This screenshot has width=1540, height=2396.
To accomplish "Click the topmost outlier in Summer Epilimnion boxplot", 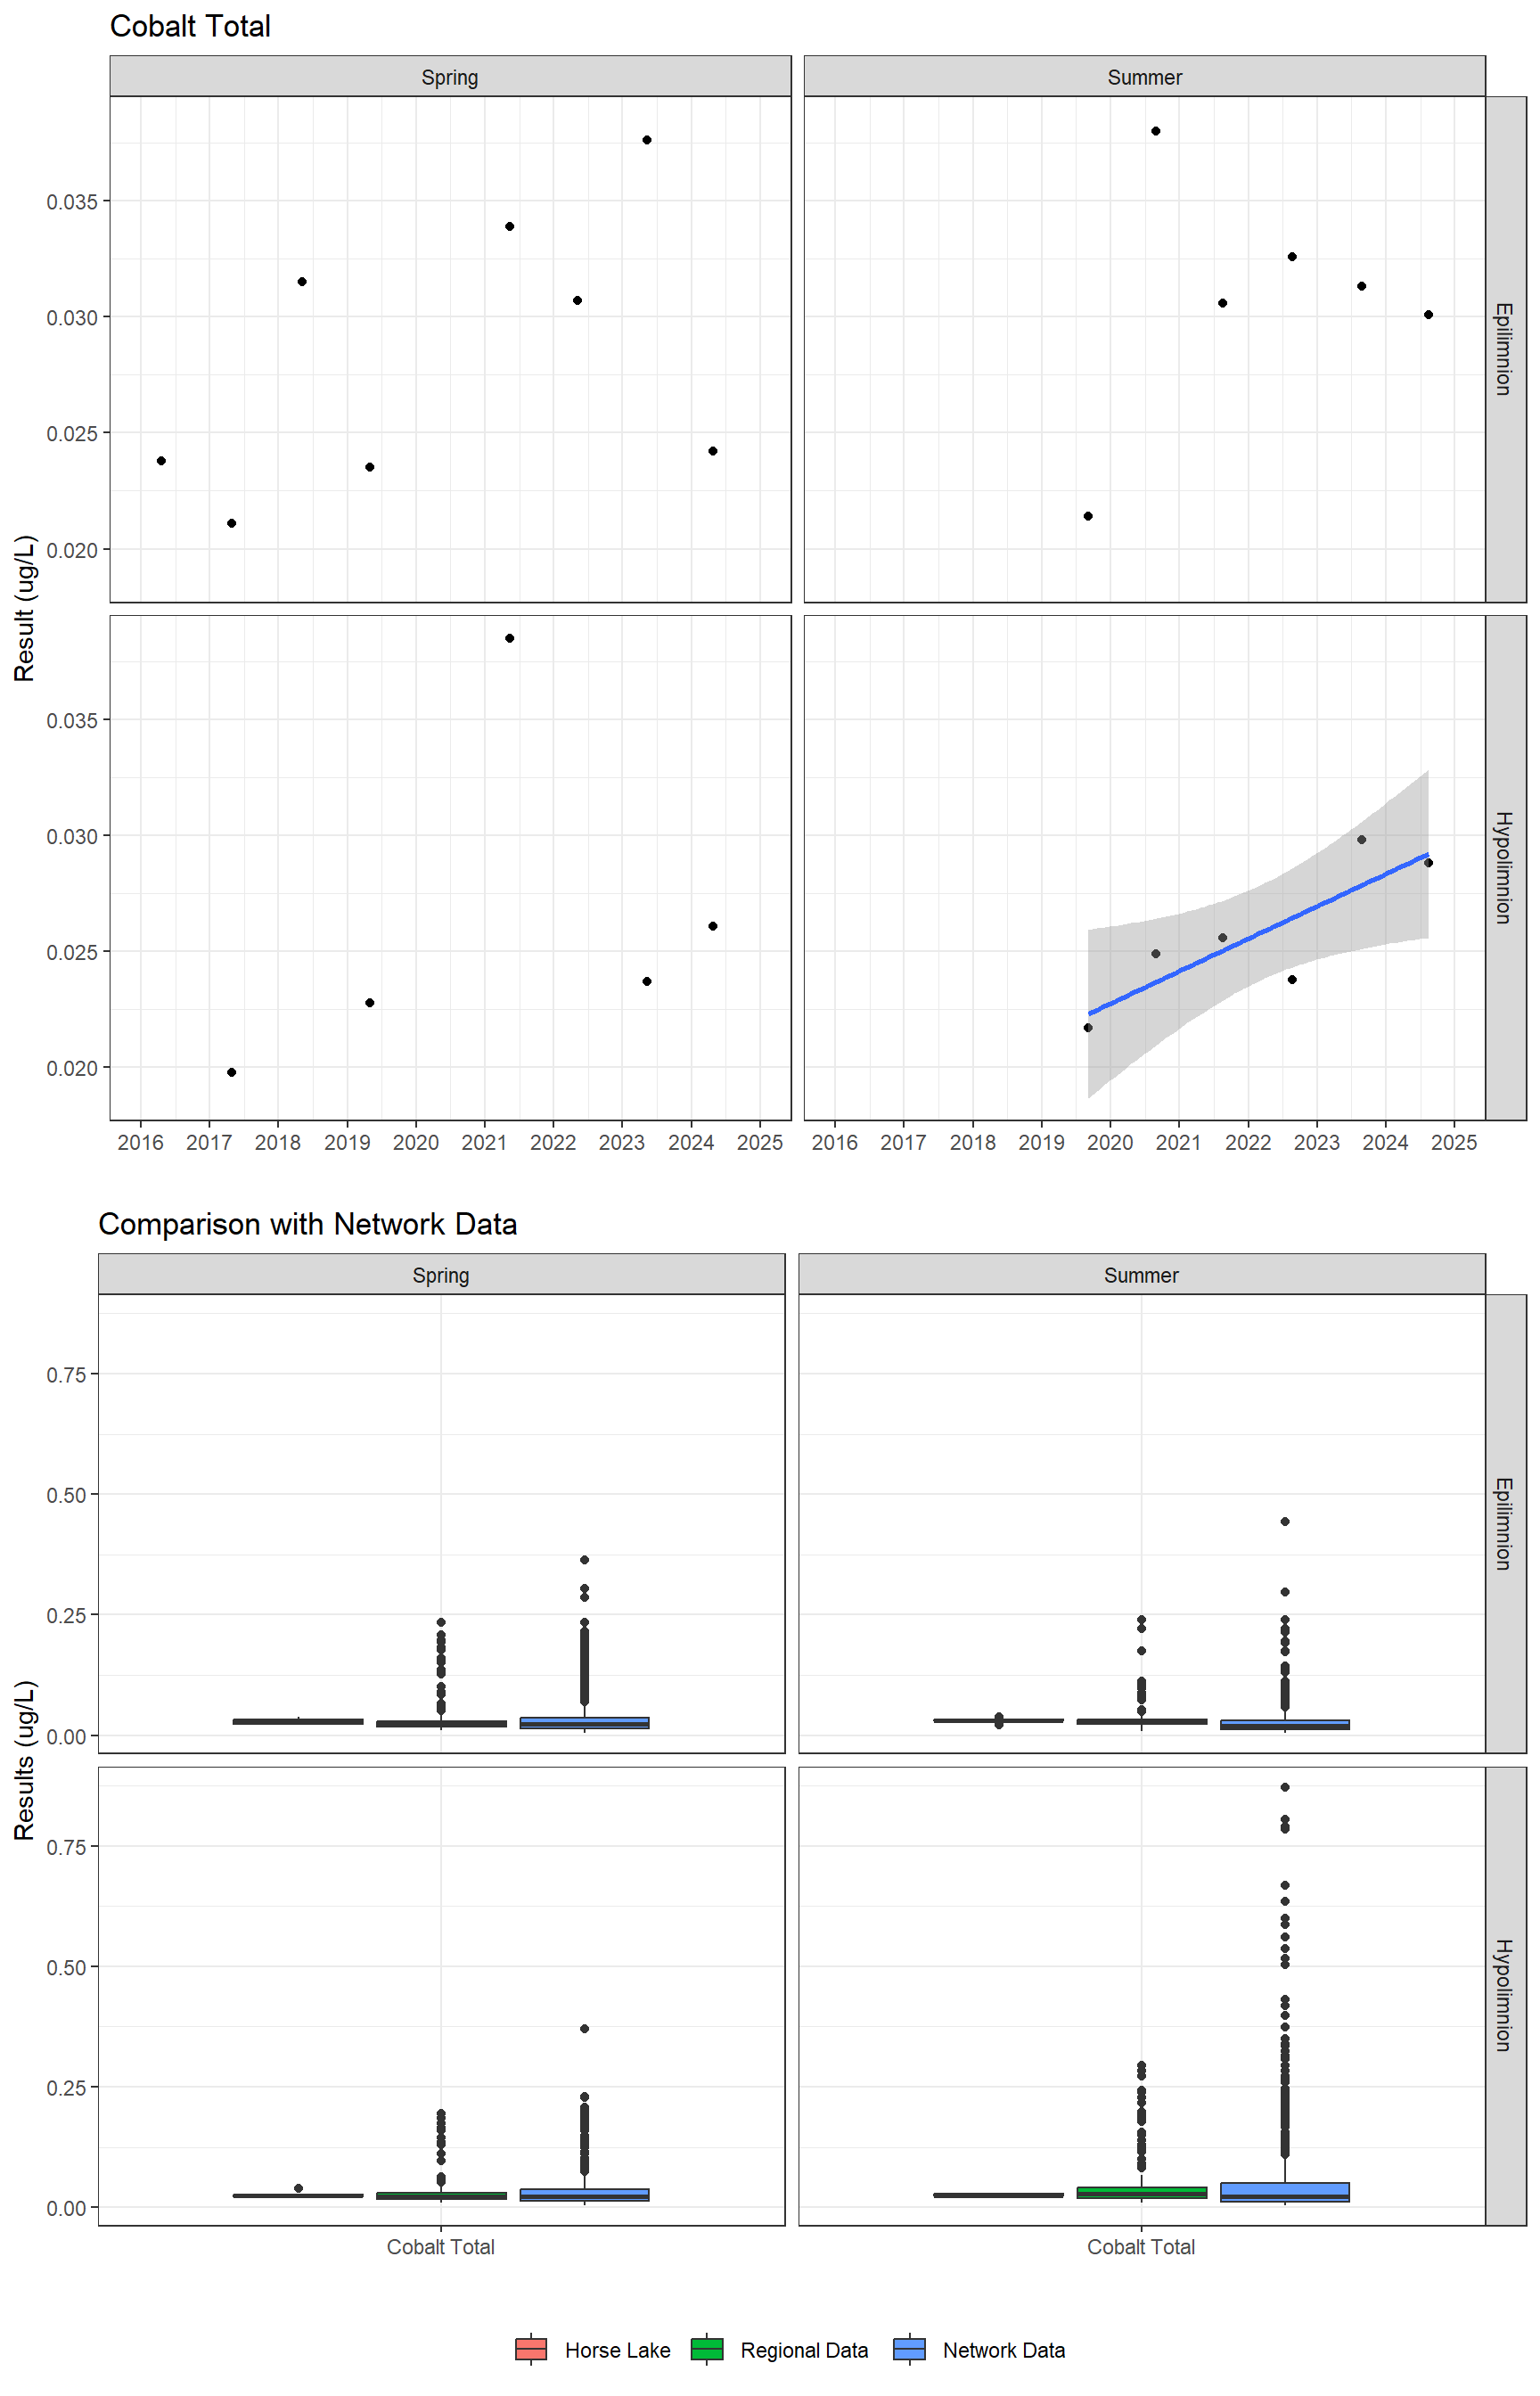I will point(1285,1522).
